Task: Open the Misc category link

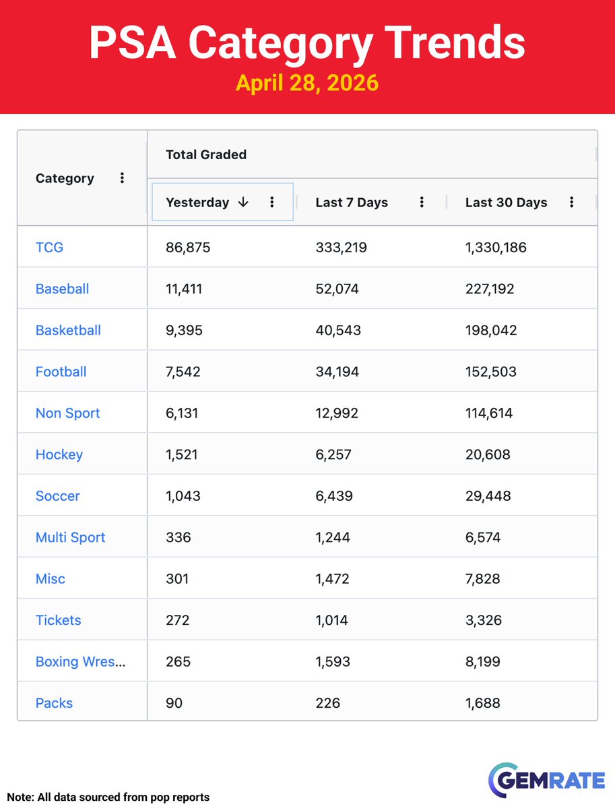Action: [51, 579]
